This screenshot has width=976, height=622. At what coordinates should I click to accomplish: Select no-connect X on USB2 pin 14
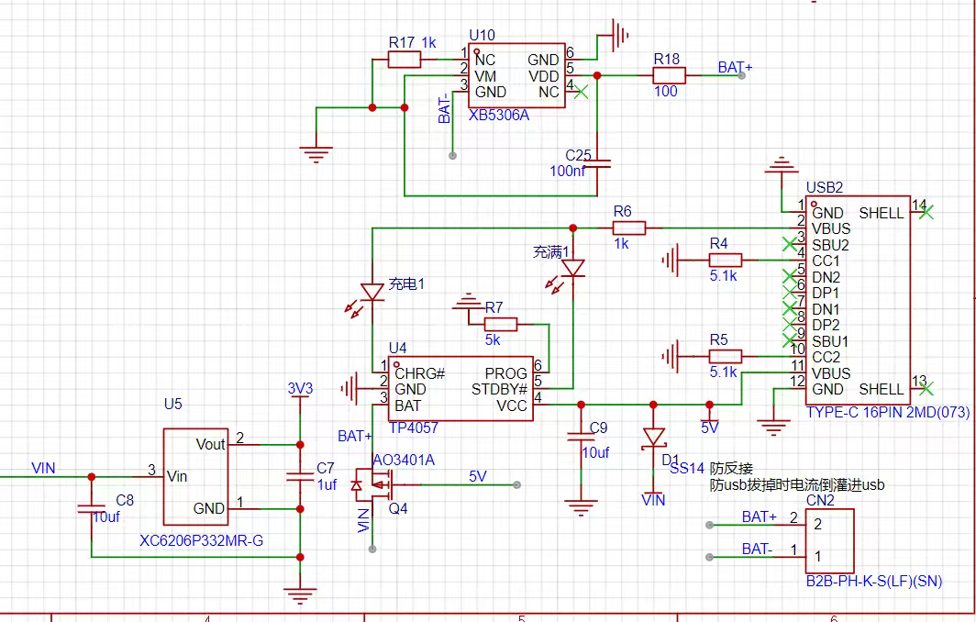tap(926, 212)
